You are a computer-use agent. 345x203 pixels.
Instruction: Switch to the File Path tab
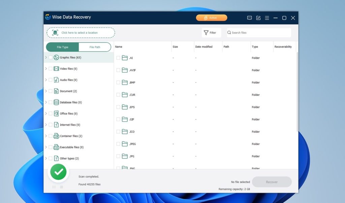[x=95, y=47]
